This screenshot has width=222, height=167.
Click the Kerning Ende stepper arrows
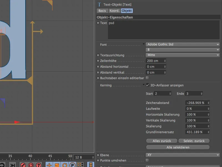coord(201,94)
